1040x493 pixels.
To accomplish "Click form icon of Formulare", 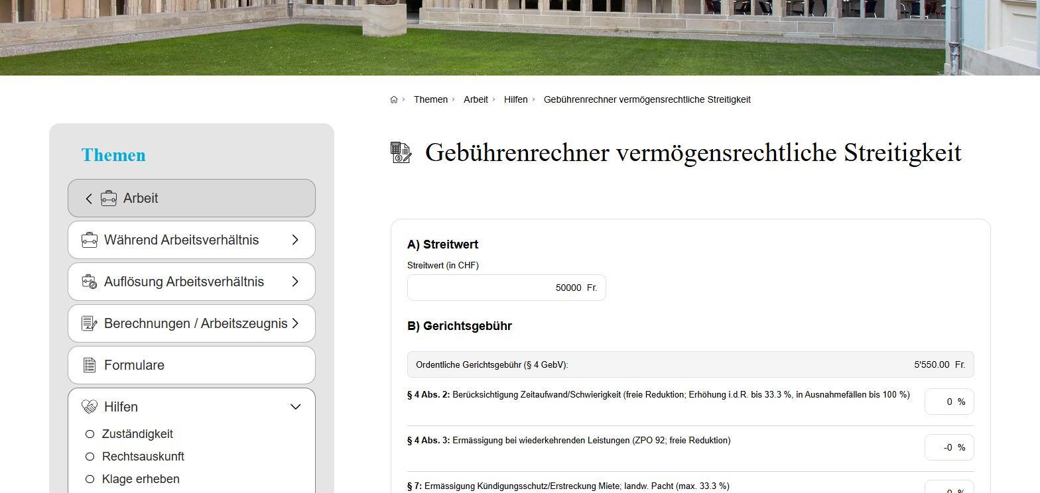I will (x=90, y=365).
